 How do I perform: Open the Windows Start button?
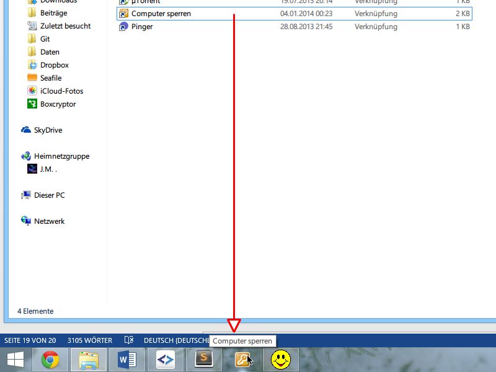[x=15, y=360]
